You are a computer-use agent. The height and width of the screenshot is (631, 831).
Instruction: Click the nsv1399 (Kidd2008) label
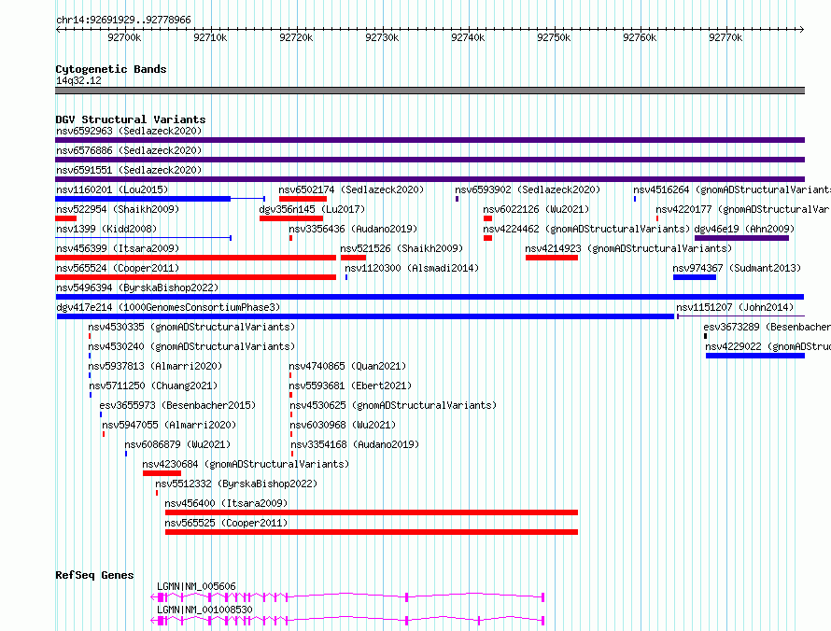point(106,229)
